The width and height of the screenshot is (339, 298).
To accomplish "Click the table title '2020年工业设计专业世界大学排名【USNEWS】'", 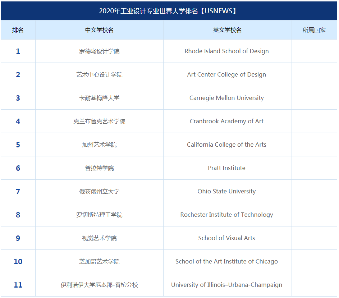I will click(x=168, y=11).
